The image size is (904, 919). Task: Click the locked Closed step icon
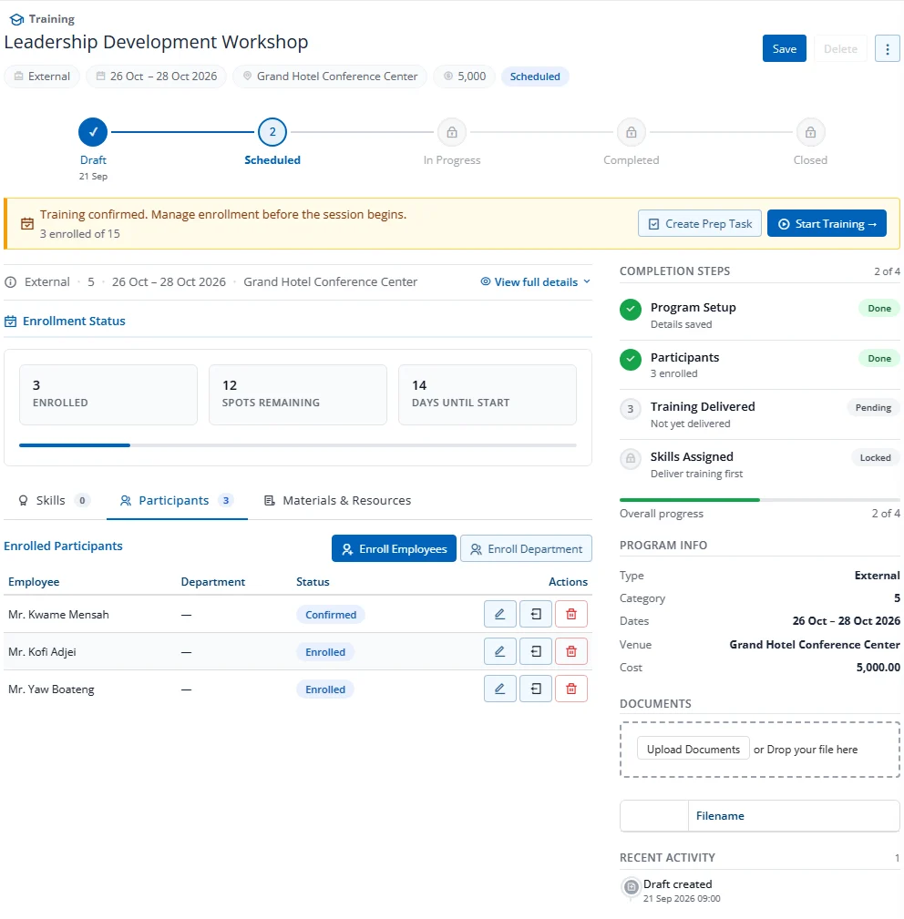(x=811, y=132)
